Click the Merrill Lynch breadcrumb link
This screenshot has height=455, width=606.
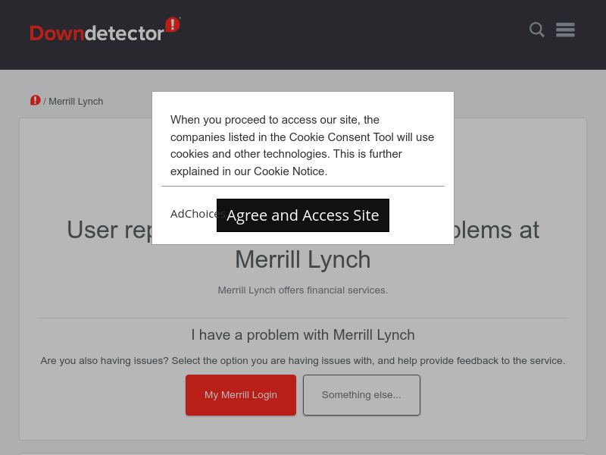coord(76,102)
